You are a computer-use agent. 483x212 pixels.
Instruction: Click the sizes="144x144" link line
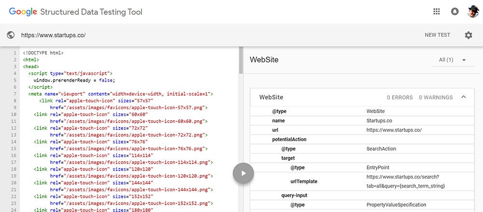point(94,183)
